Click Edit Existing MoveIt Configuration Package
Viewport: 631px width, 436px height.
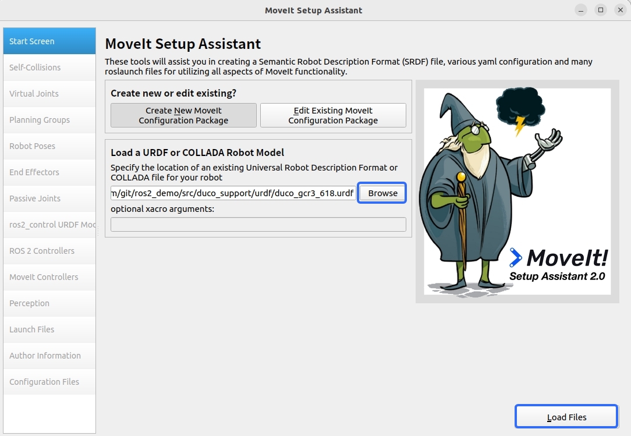tap(333, 115)
